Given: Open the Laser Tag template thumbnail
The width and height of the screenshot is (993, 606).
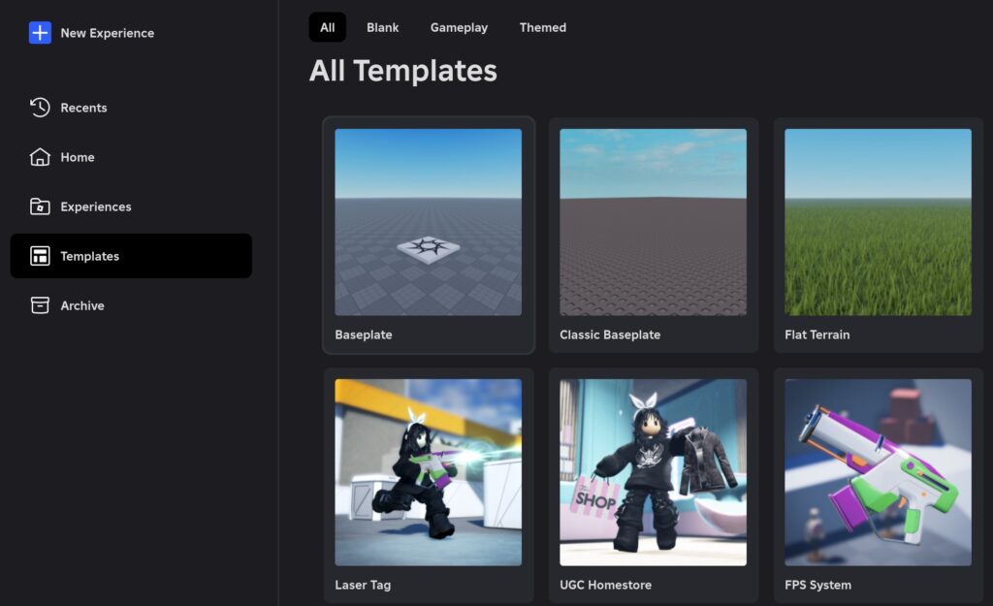Looking at the screenshot, I should [x=428, y=472].
